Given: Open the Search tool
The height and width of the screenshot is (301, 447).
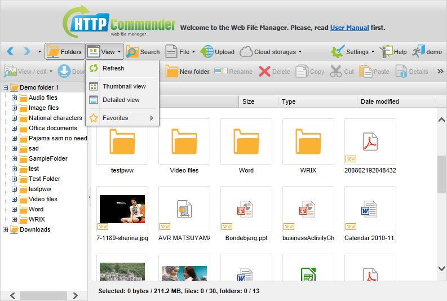Looking at the screenshot, I should click(143, 52).
